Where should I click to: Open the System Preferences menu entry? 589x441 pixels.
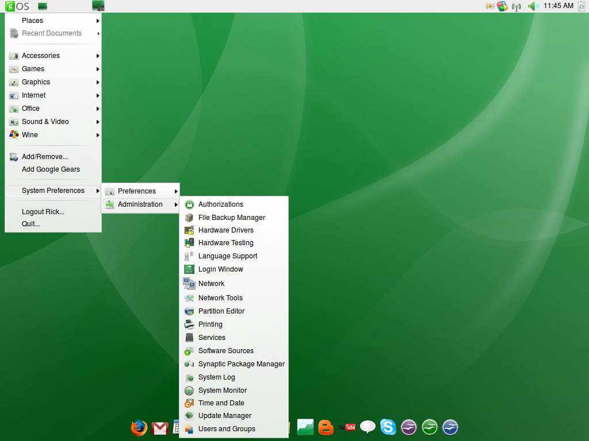click(x=53, y=191)
